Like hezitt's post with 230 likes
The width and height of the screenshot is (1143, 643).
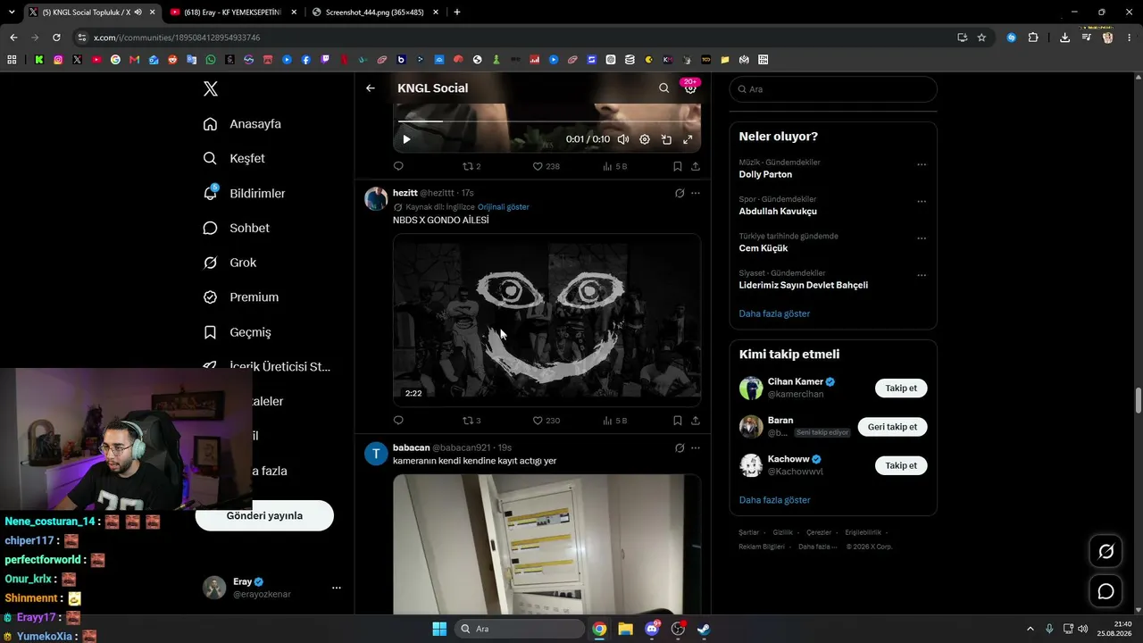[x=546, y=421]
